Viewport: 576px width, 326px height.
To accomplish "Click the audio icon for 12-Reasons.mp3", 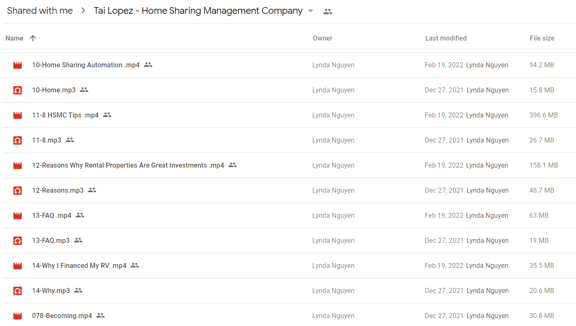I will (18, 191).
